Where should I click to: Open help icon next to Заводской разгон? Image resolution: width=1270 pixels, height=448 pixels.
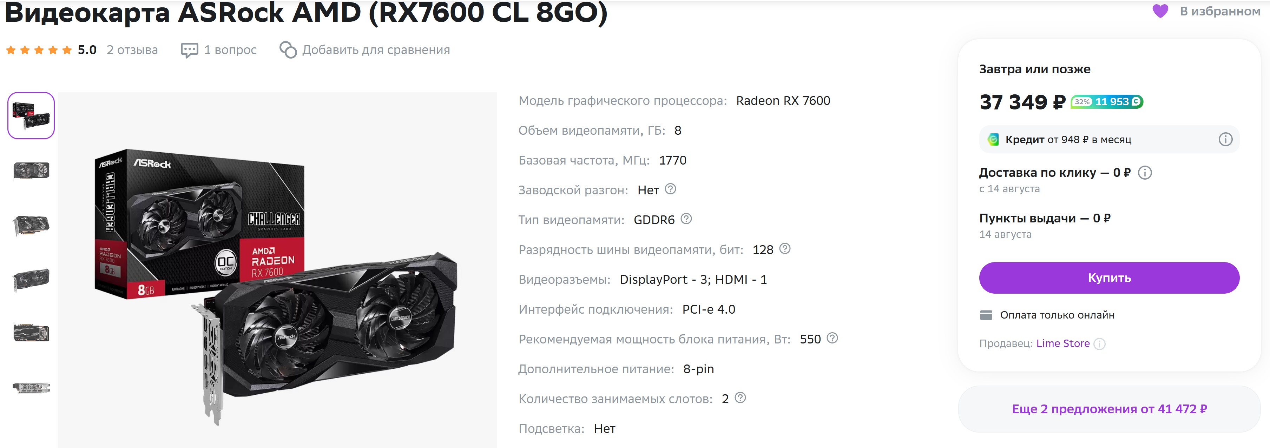pos(671,189)
